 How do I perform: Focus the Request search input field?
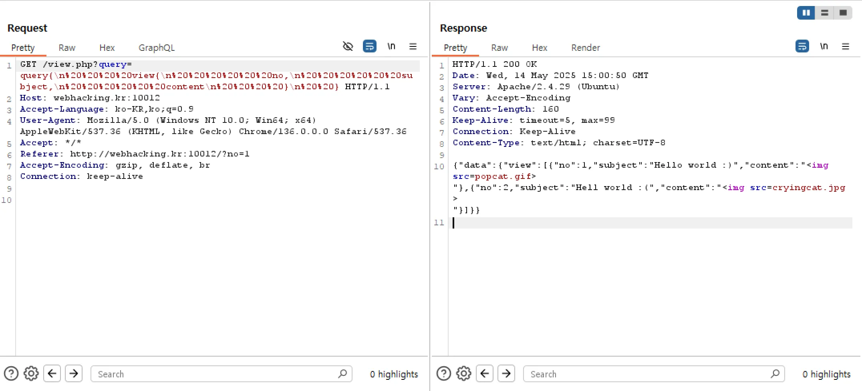tap(221, 374)
